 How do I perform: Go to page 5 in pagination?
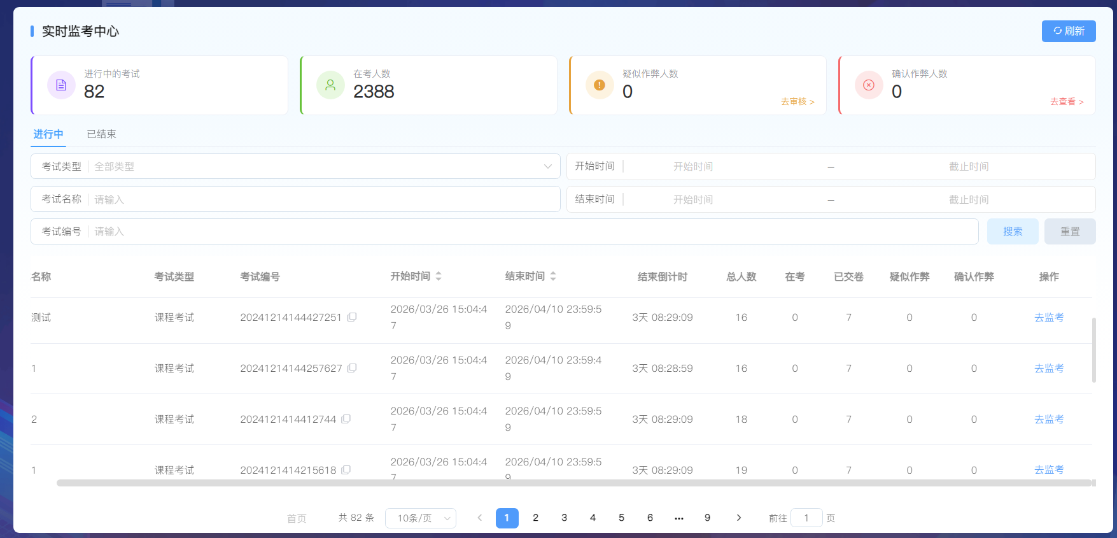pos(622,518)
